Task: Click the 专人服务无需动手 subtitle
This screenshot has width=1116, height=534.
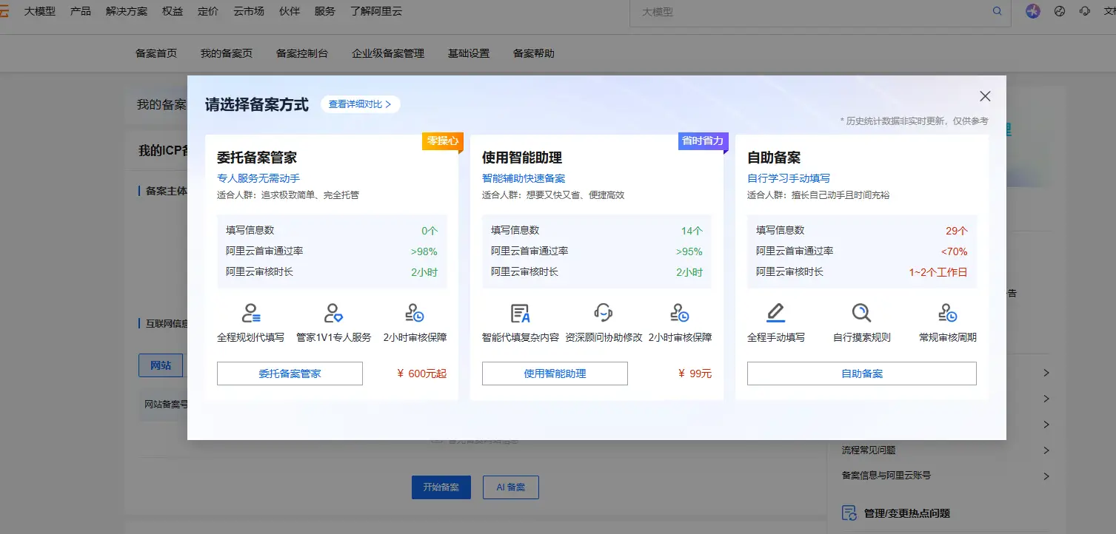Action: [258, 178]
